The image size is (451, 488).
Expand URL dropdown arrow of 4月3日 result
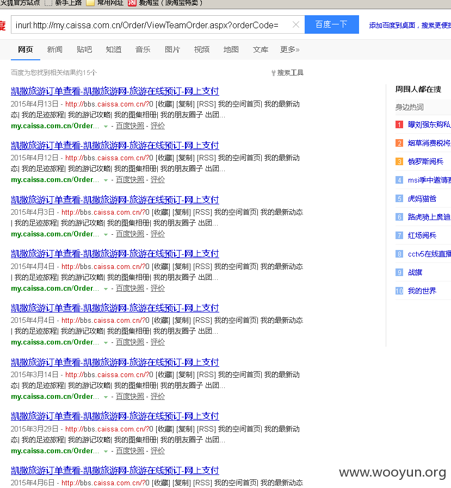click(106, 234)
